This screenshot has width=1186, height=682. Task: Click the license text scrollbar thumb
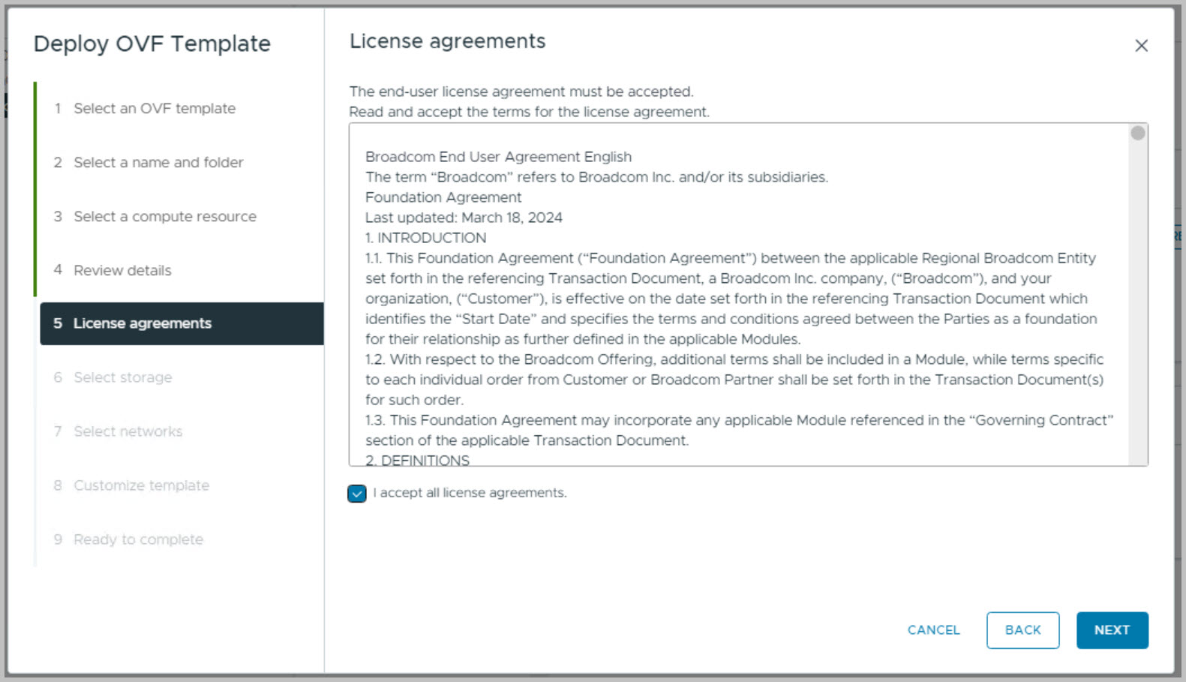[1138, 134]
